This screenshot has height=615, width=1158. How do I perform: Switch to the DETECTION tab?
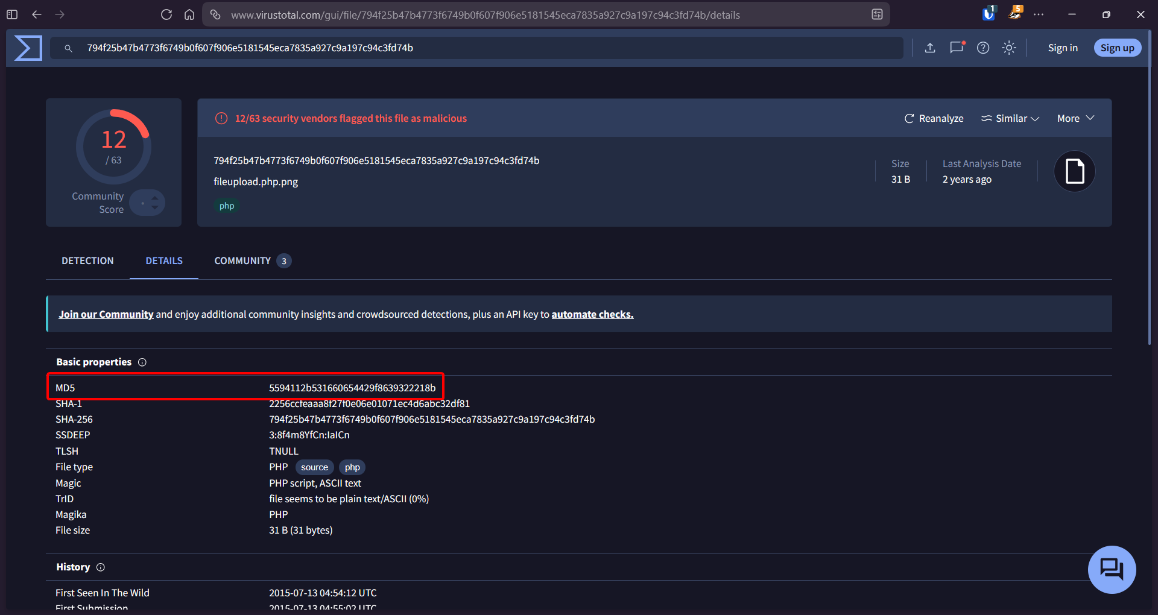(x=87, y=261)
